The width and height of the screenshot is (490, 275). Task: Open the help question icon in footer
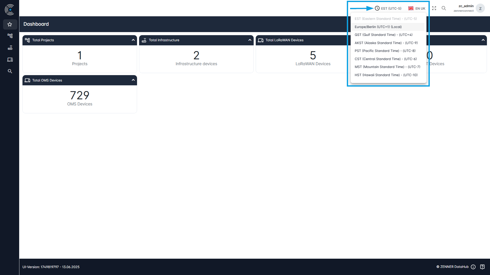(482, 267)
